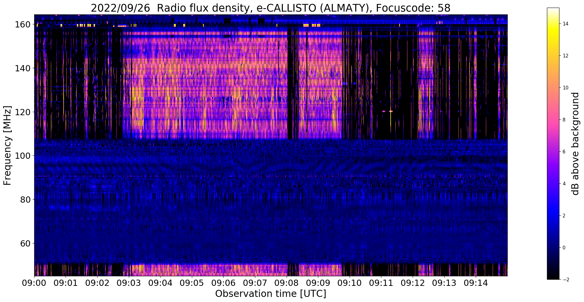
Task: Click the plot title mentioning e-CALLISTO (ALMATY)
Action: [271, 8]
